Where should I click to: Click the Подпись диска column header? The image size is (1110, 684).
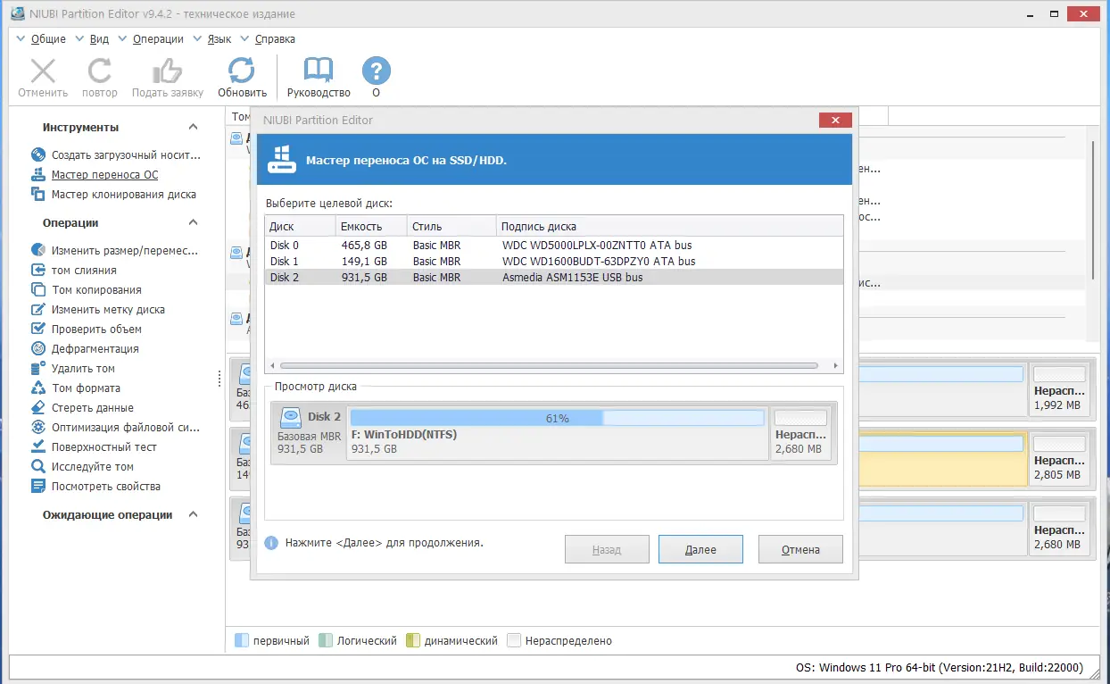click(x=669, y=226)
